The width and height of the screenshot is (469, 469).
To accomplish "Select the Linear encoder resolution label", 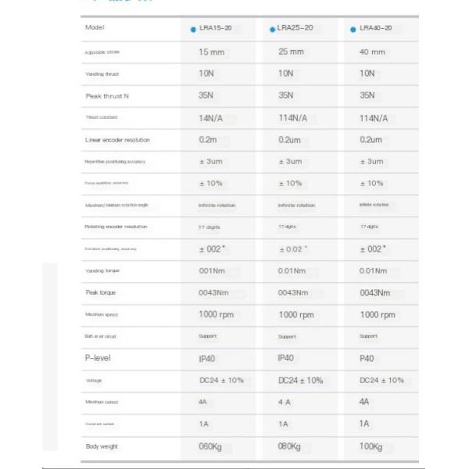I will click(x=116, y=139).
